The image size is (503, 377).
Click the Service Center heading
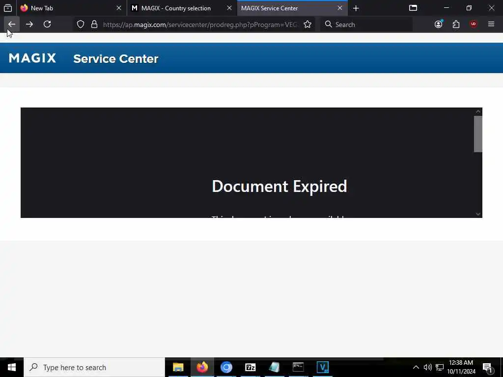(x=116, y=59)
